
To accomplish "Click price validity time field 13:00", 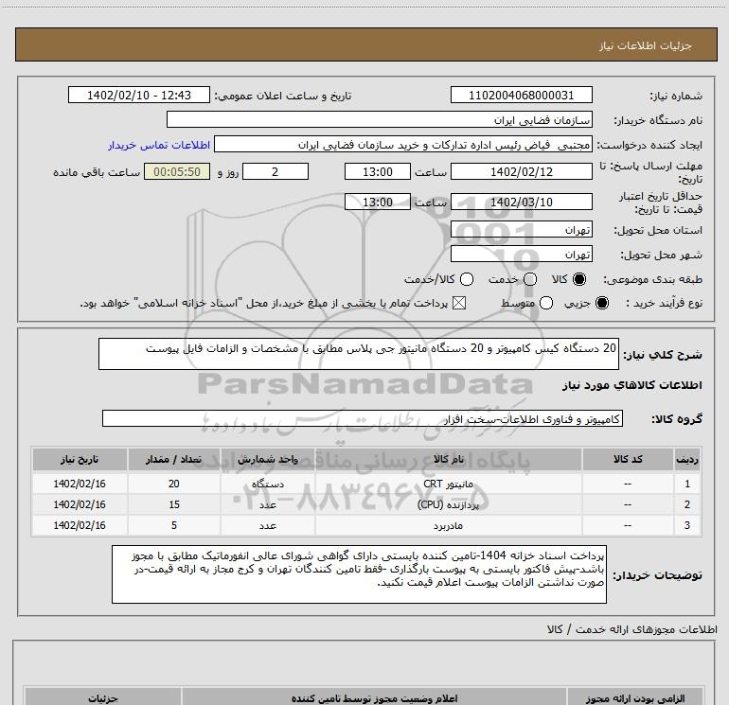I will [378, 202].
